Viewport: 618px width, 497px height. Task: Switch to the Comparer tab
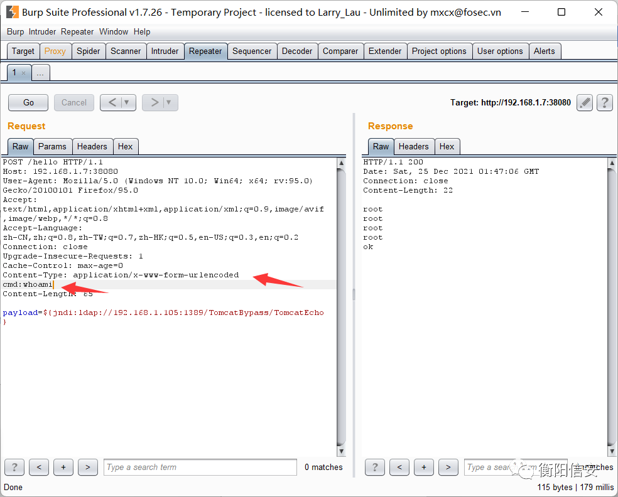click(340, 51)
